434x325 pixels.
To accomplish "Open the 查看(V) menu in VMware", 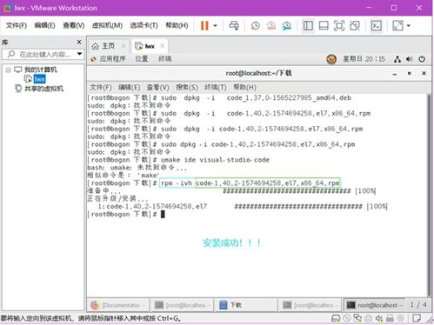I will [x=74, y=25].
